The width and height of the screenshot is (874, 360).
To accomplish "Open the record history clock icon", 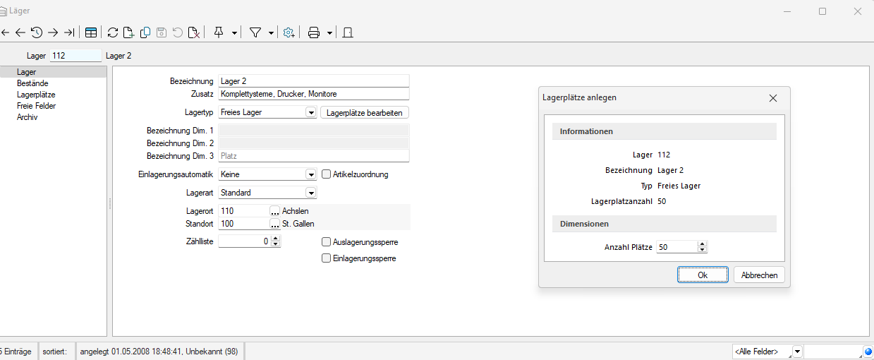I will (x=36, y=32).
